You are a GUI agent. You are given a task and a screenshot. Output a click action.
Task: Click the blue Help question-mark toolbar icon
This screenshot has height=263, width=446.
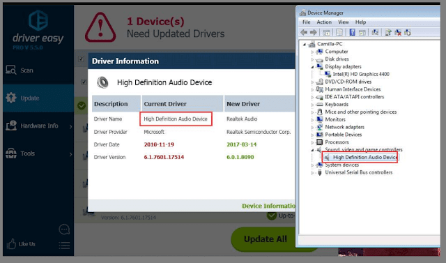[352, 33]
